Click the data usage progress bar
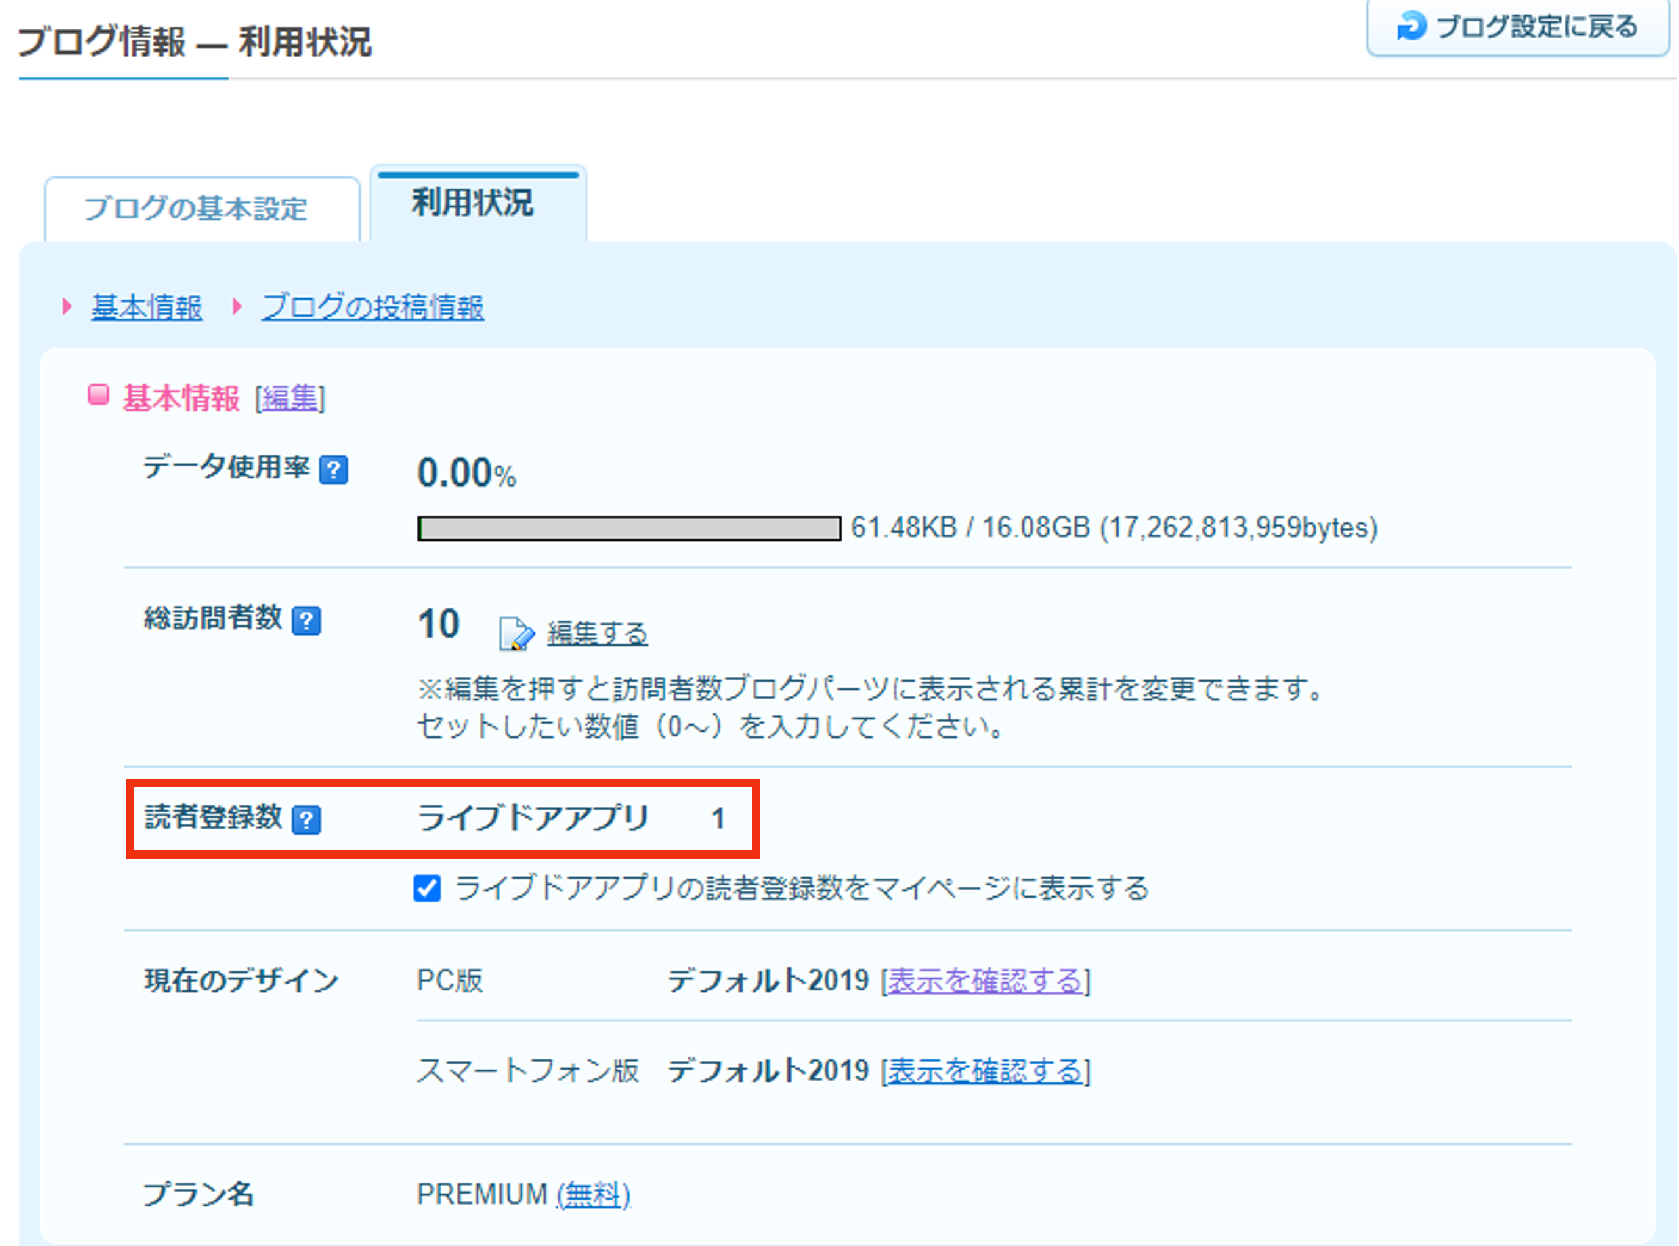 pyautogui.click(x=628, y=528)
